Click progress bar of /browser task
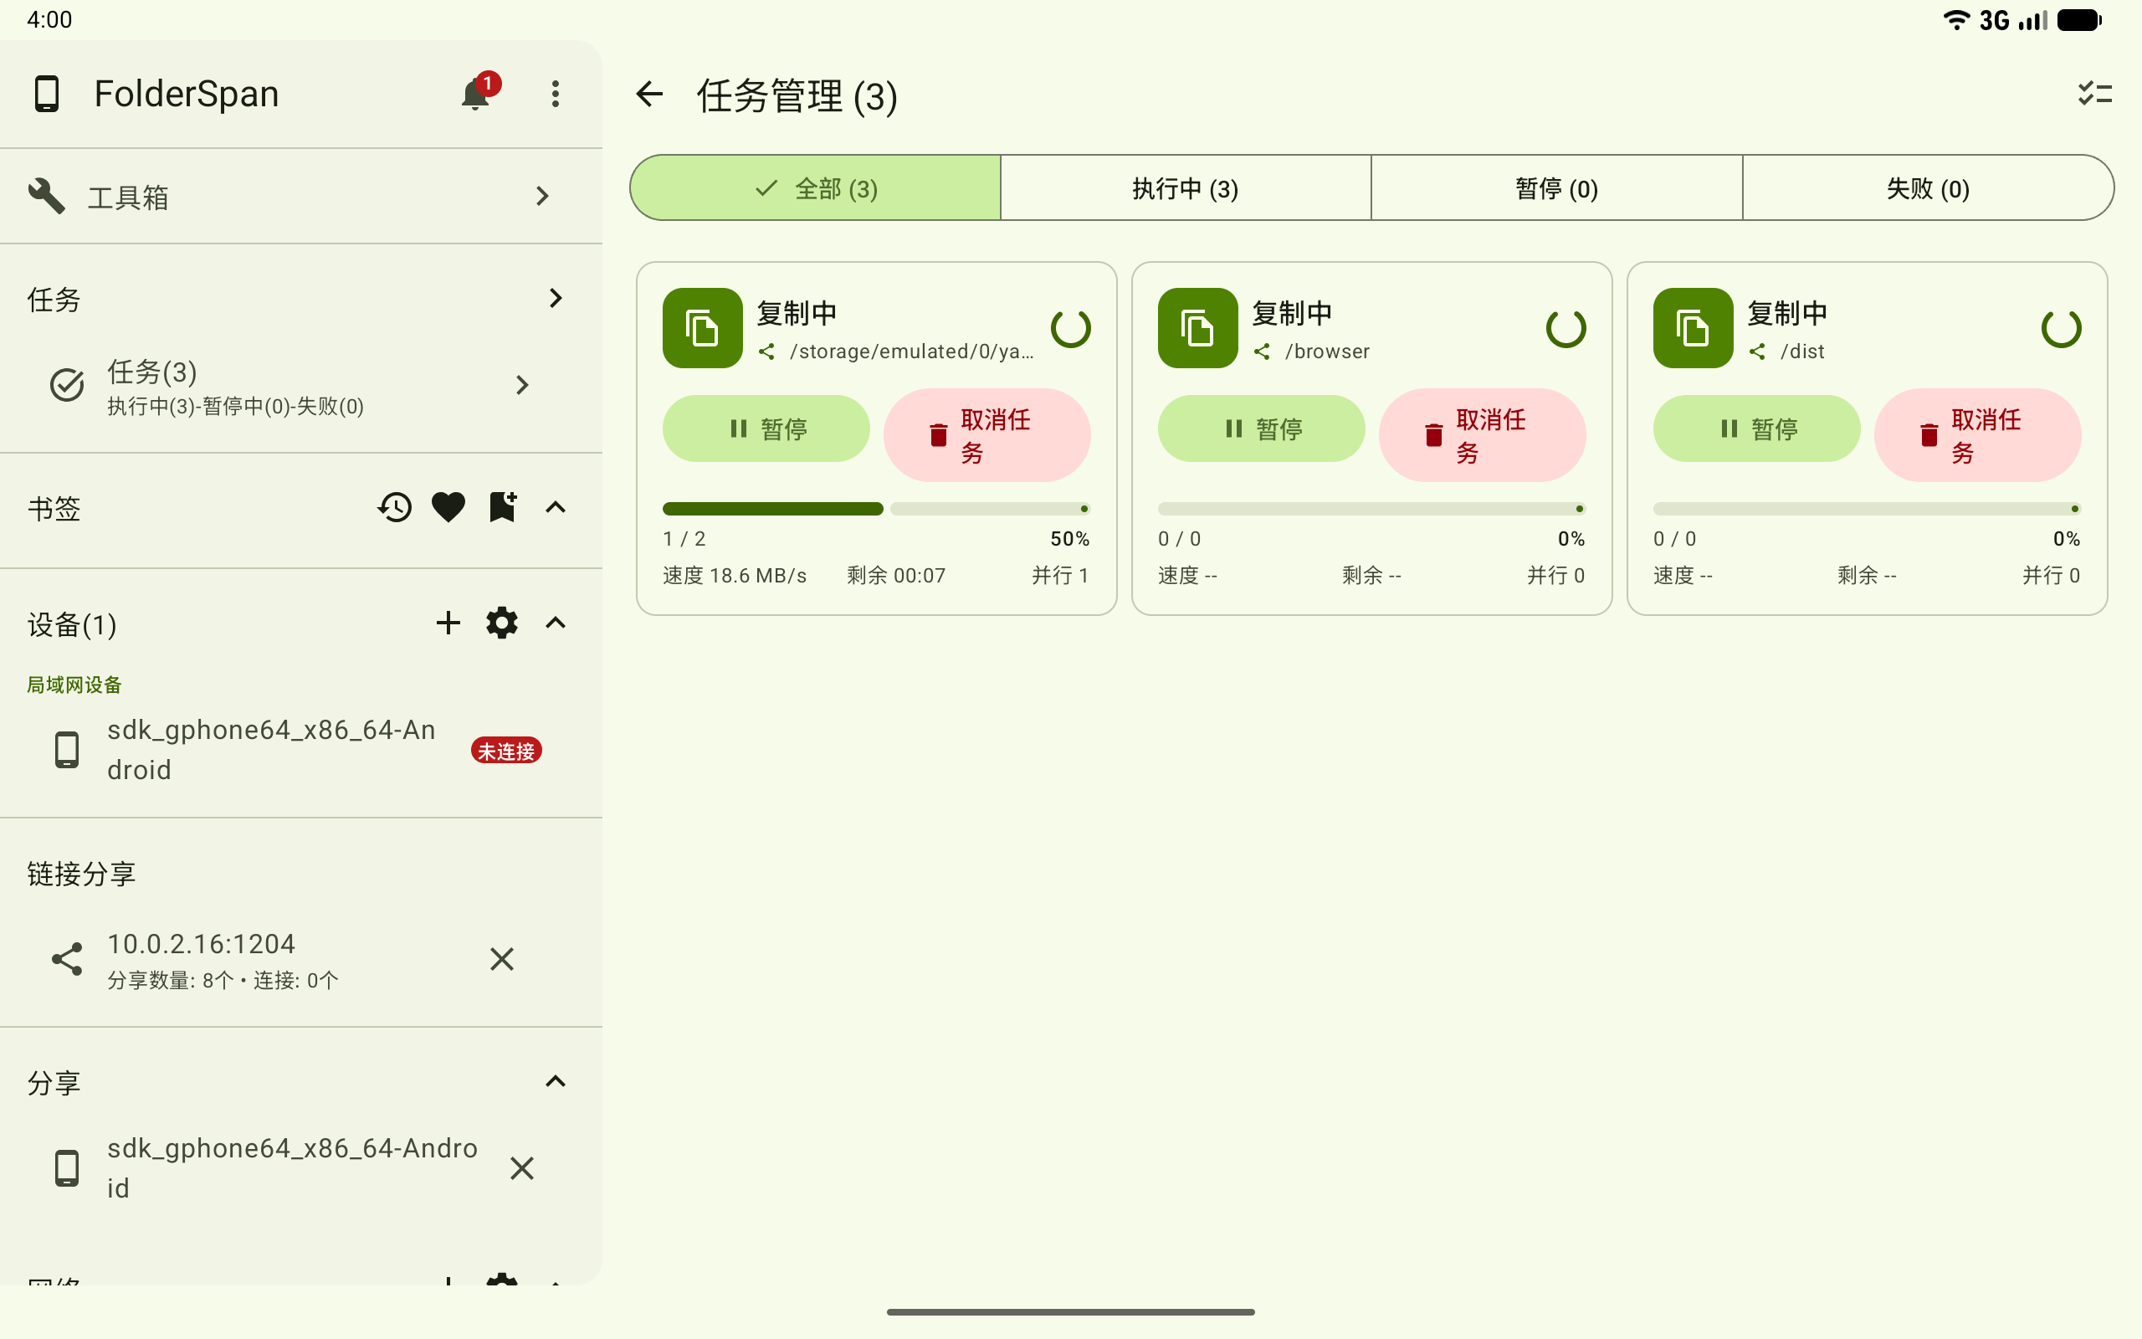2142x1339 pixels. [1372, 508]
